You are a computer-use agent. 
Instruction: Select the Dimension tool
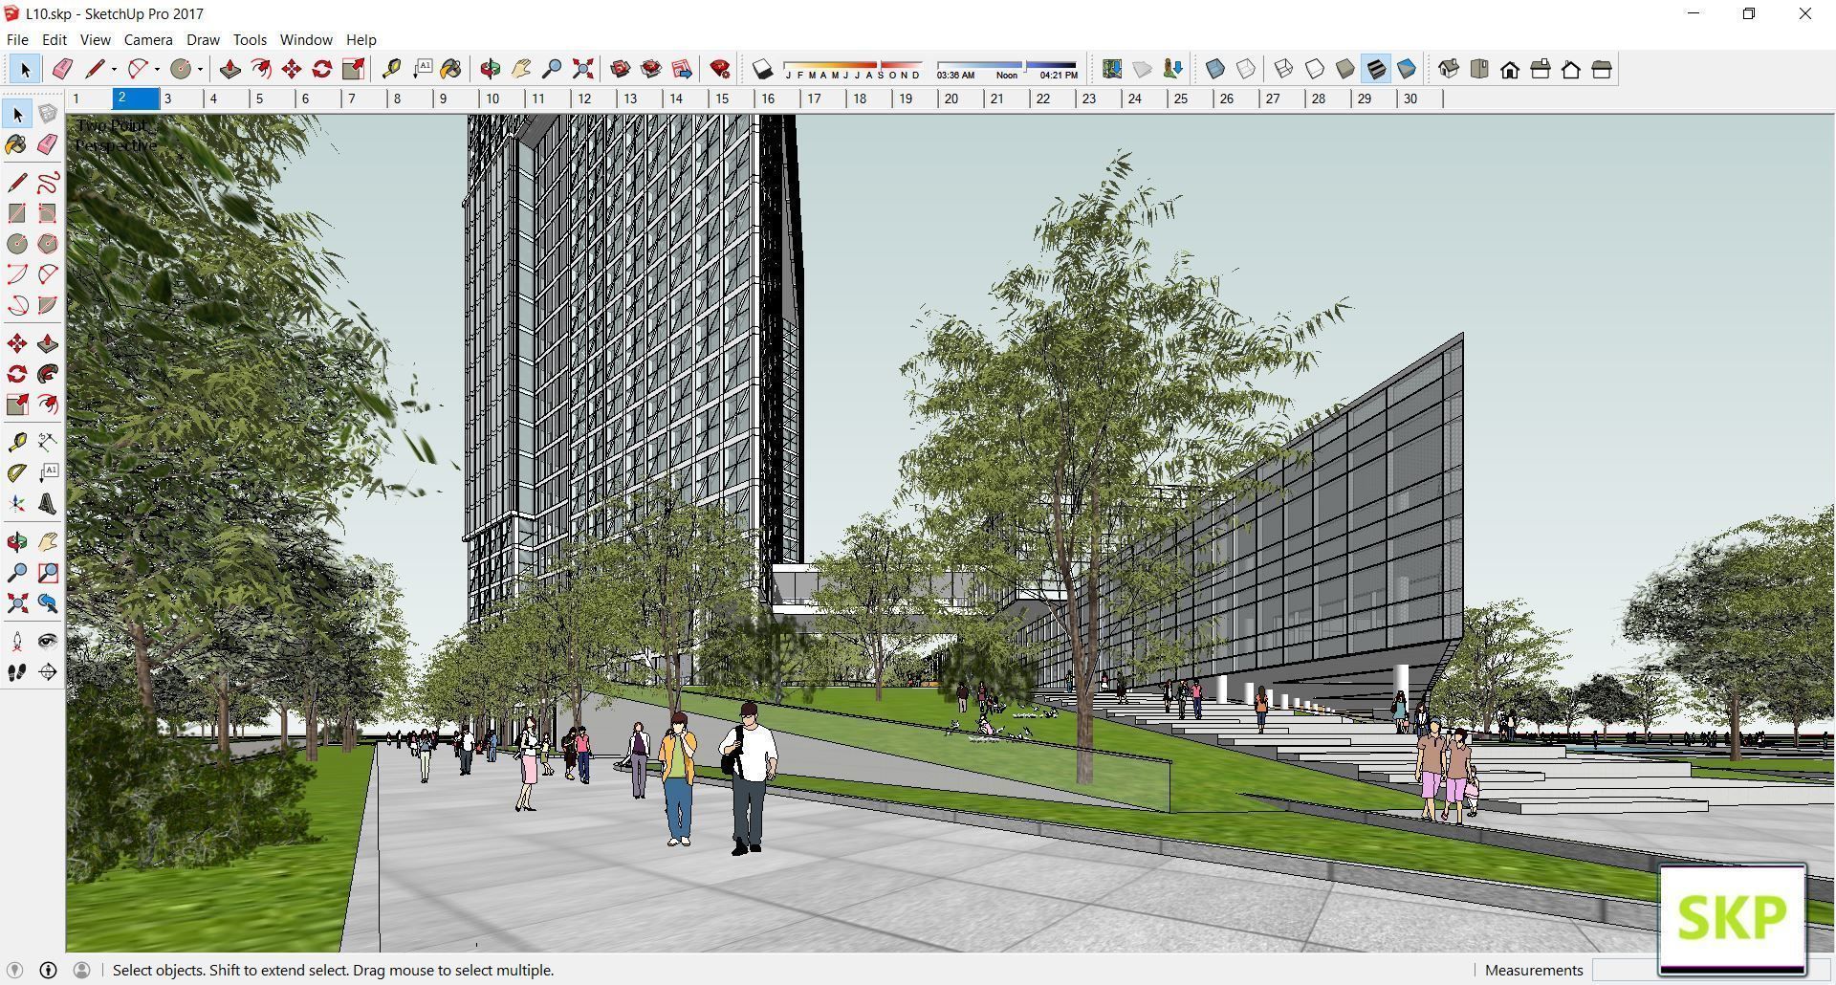(48, 442)
